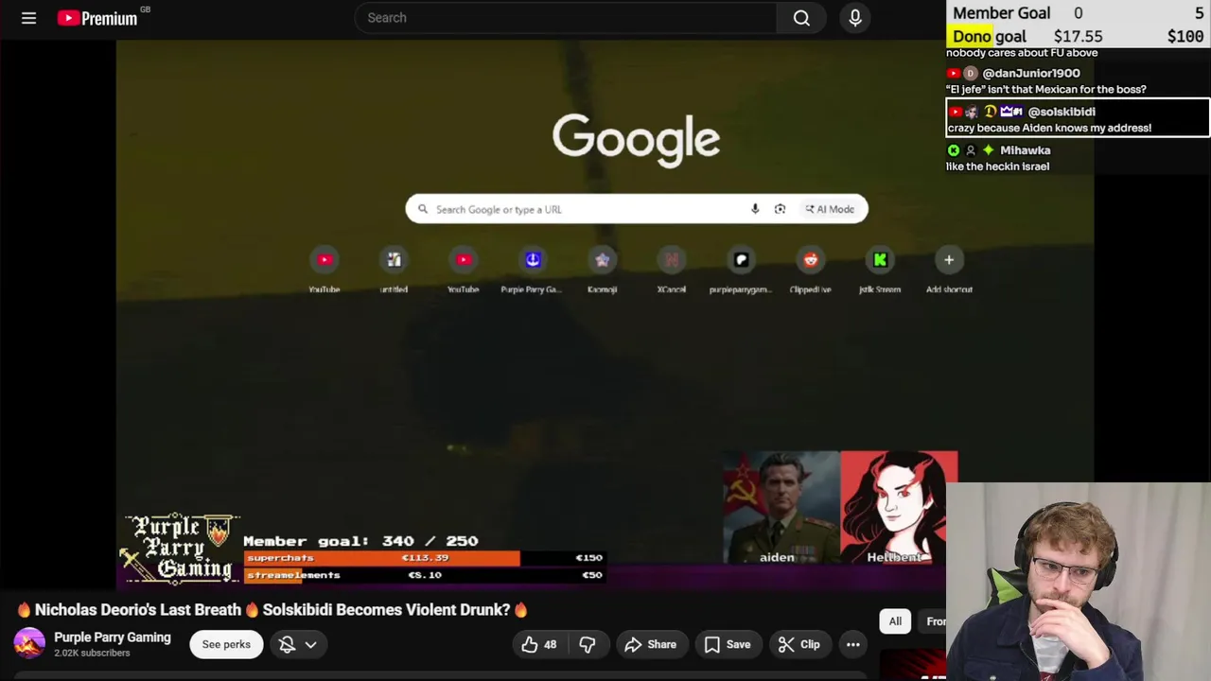Viewport: 1211px width, 681px height.
Task: Click the Add shortcut plus tile
Action: [949, 271]
